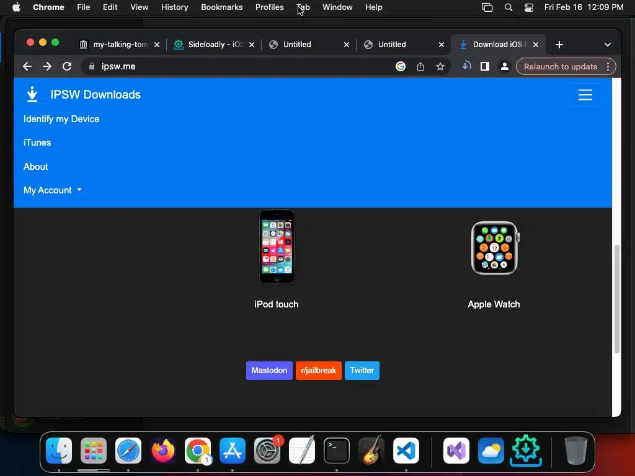Screen dimensions: 635x476
Task: Open Identify my Device link
Action: [61, 119]
